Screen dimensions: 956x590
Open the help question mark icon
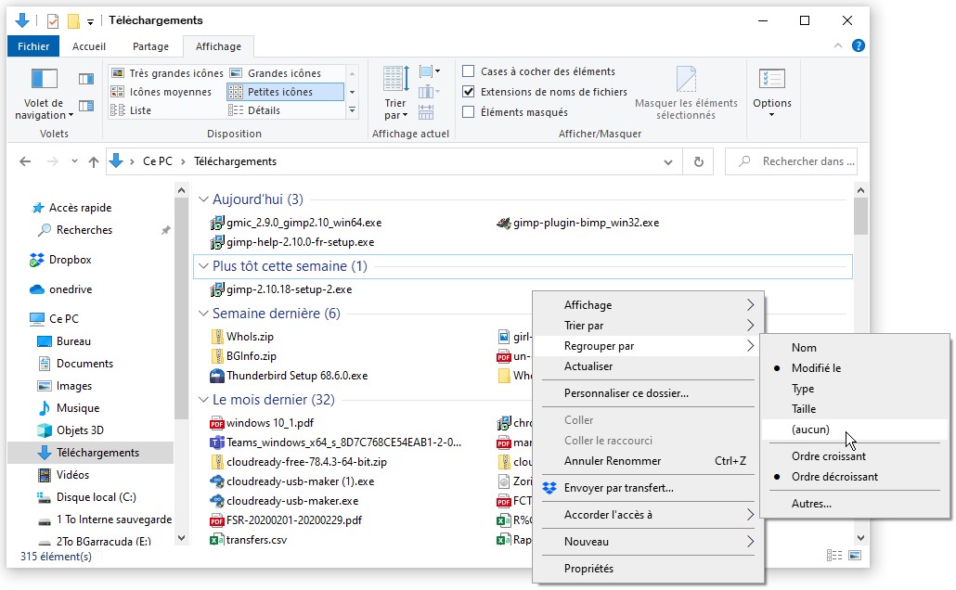pyautogui.click(x=859, y=45)
